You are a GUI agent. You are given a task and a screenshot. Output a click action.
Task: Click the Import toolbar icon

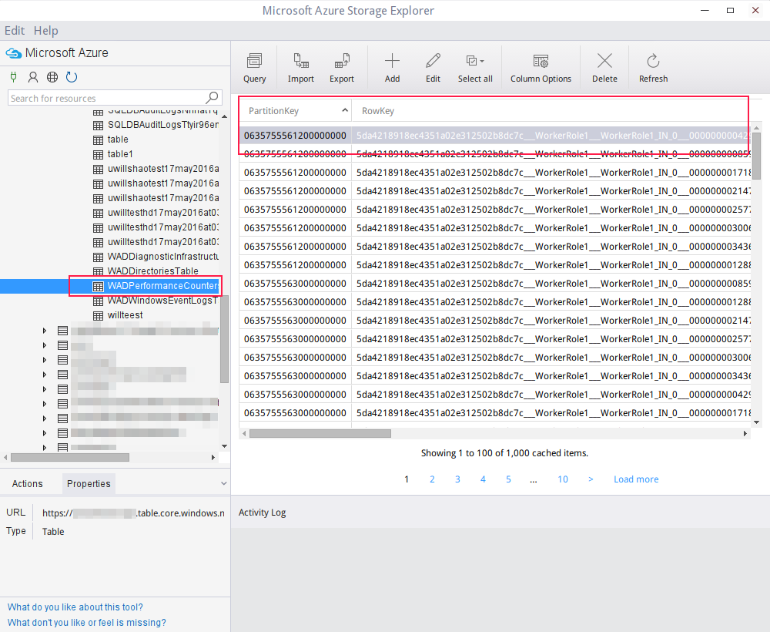click(x=301, y=61)
